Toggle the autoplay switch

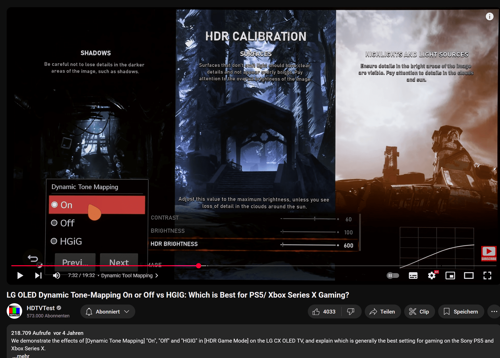pos(393,276)
